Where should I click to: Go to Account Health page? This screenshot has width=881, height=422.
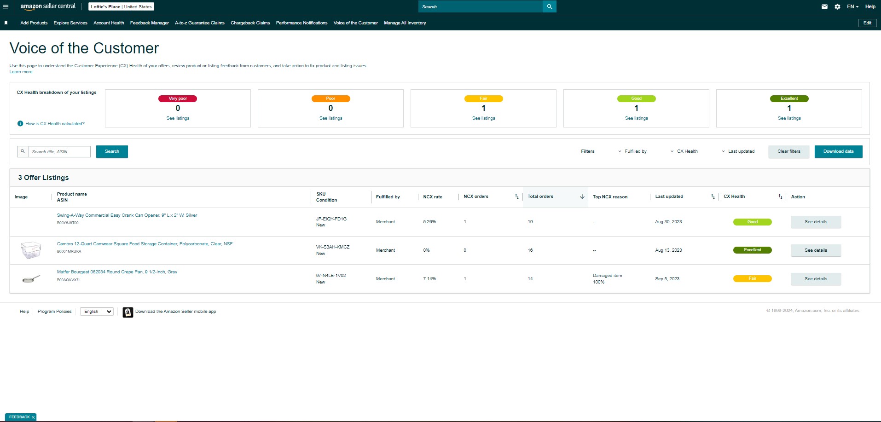click(109, 23)
